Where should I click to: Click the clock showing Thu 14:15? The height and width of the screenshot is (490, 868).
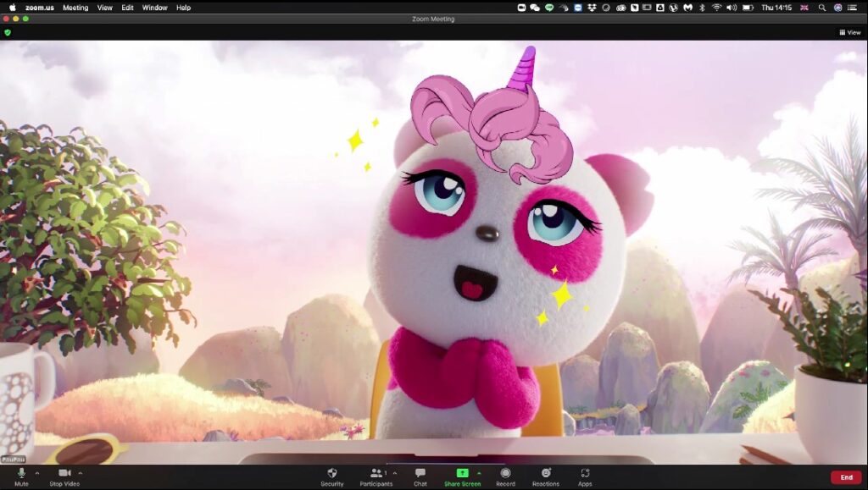(x=776, y=8)
